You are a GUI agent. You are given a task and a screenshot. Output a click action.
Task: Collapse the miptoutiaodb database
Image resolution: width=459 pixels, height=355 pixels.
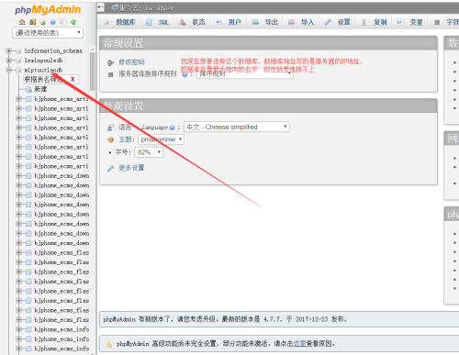click(9, 70)
